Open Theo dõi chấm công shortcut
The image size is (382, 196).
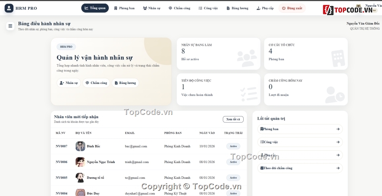300,168
